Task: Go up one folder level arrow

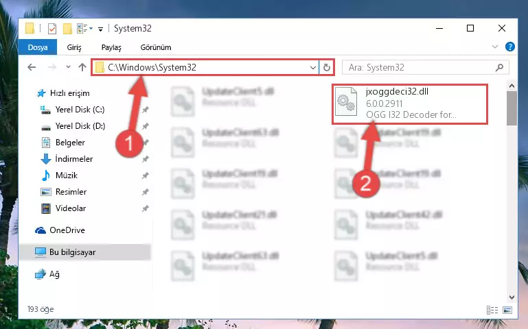Action: (x=82, y=67)
